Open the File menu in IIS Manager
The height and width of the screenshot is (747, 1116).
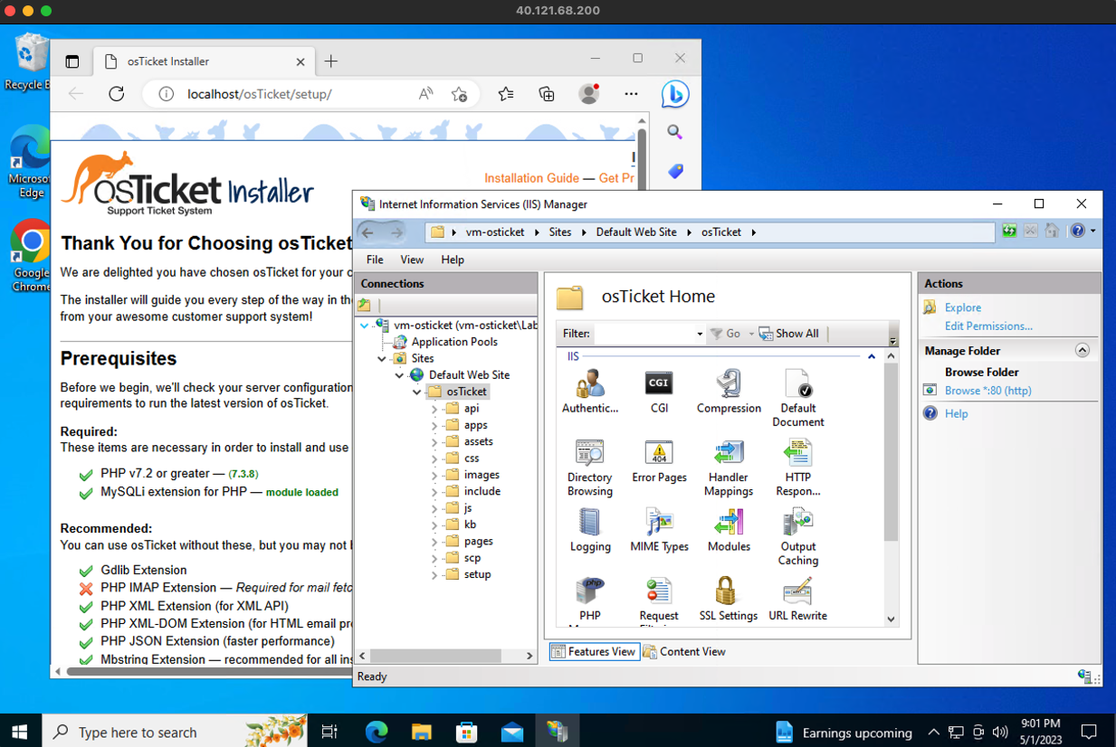(x=375, y=260)
